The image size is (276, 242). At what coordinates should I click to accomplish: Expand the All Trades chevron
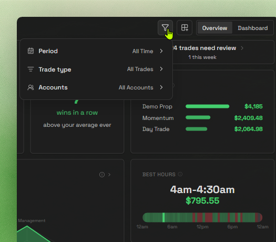pos(161,69)
